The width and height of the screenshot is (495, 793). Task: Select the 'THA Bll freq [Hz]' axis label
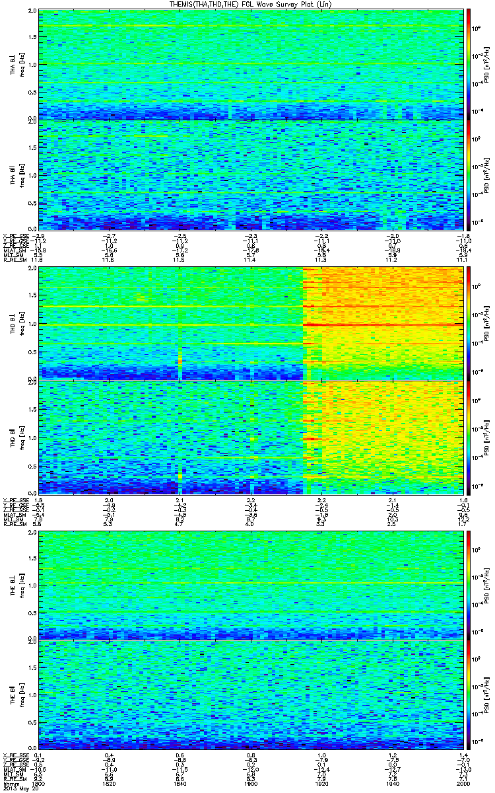pos(16,175)
